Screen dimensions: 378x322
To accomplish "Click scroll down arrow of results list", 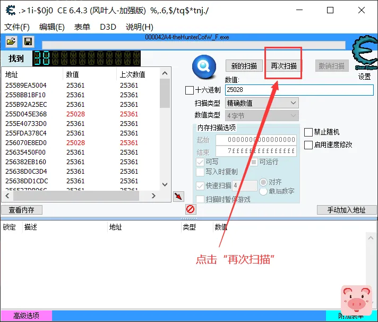I will tap(165, 185).
